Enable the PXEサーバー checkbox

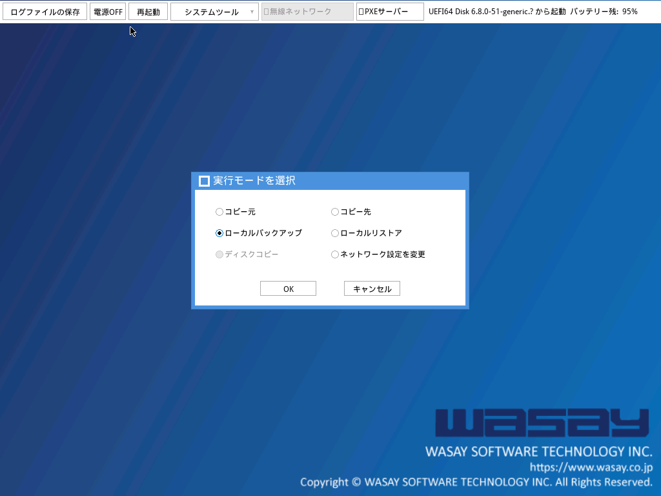pyautogui.click(x=361, y=12)
